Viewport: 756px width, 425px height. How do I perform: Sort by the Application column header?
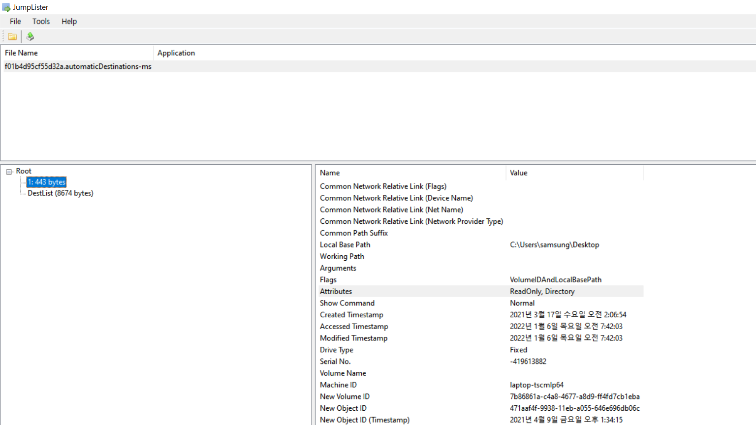(455, 53)
